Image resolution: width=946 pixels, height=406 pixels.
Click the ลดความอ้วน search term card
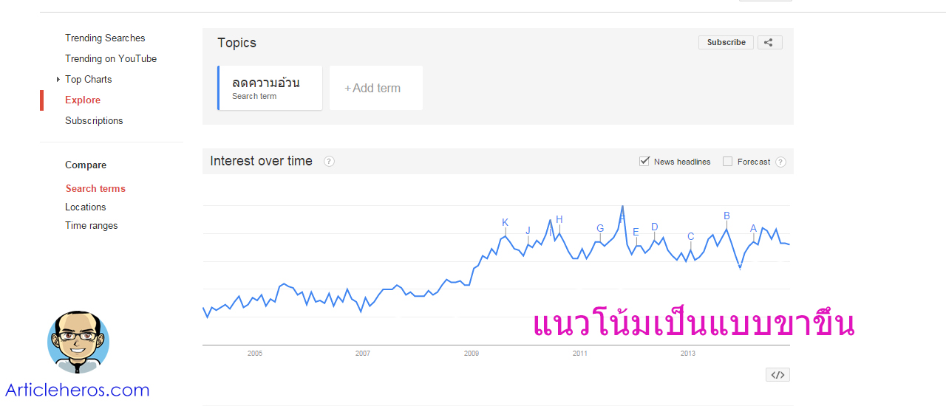tap(270, 88)
